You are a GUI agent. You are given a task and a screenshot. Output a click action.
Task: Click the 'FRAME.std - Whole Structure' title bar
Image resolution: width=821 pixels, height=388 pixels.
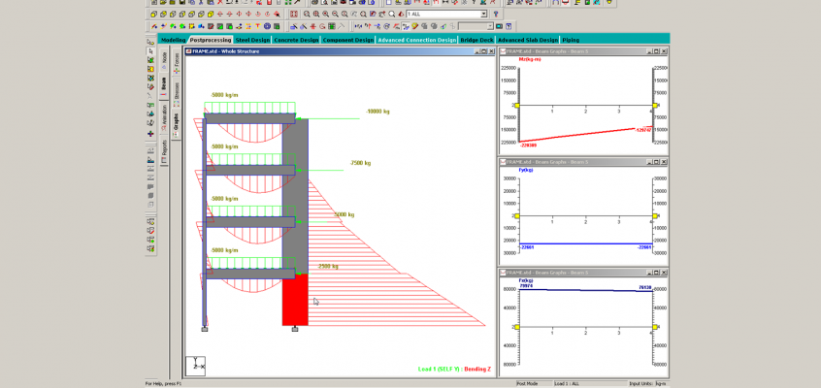pos(341,51)
